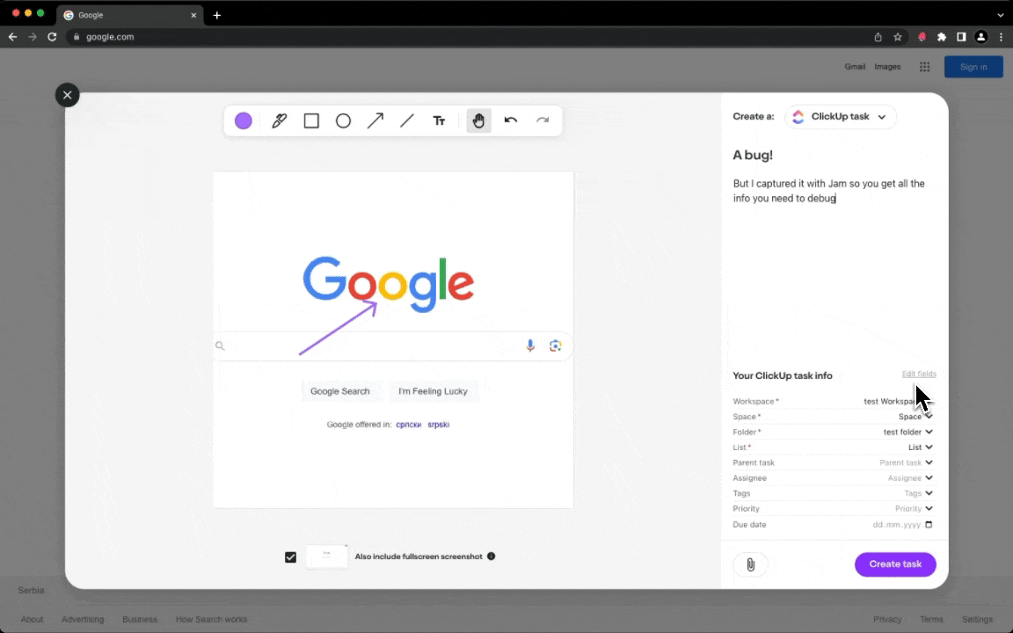The image size is (1013, 633).
Task: Switch to the Google tab
Action: coord(129,15)
